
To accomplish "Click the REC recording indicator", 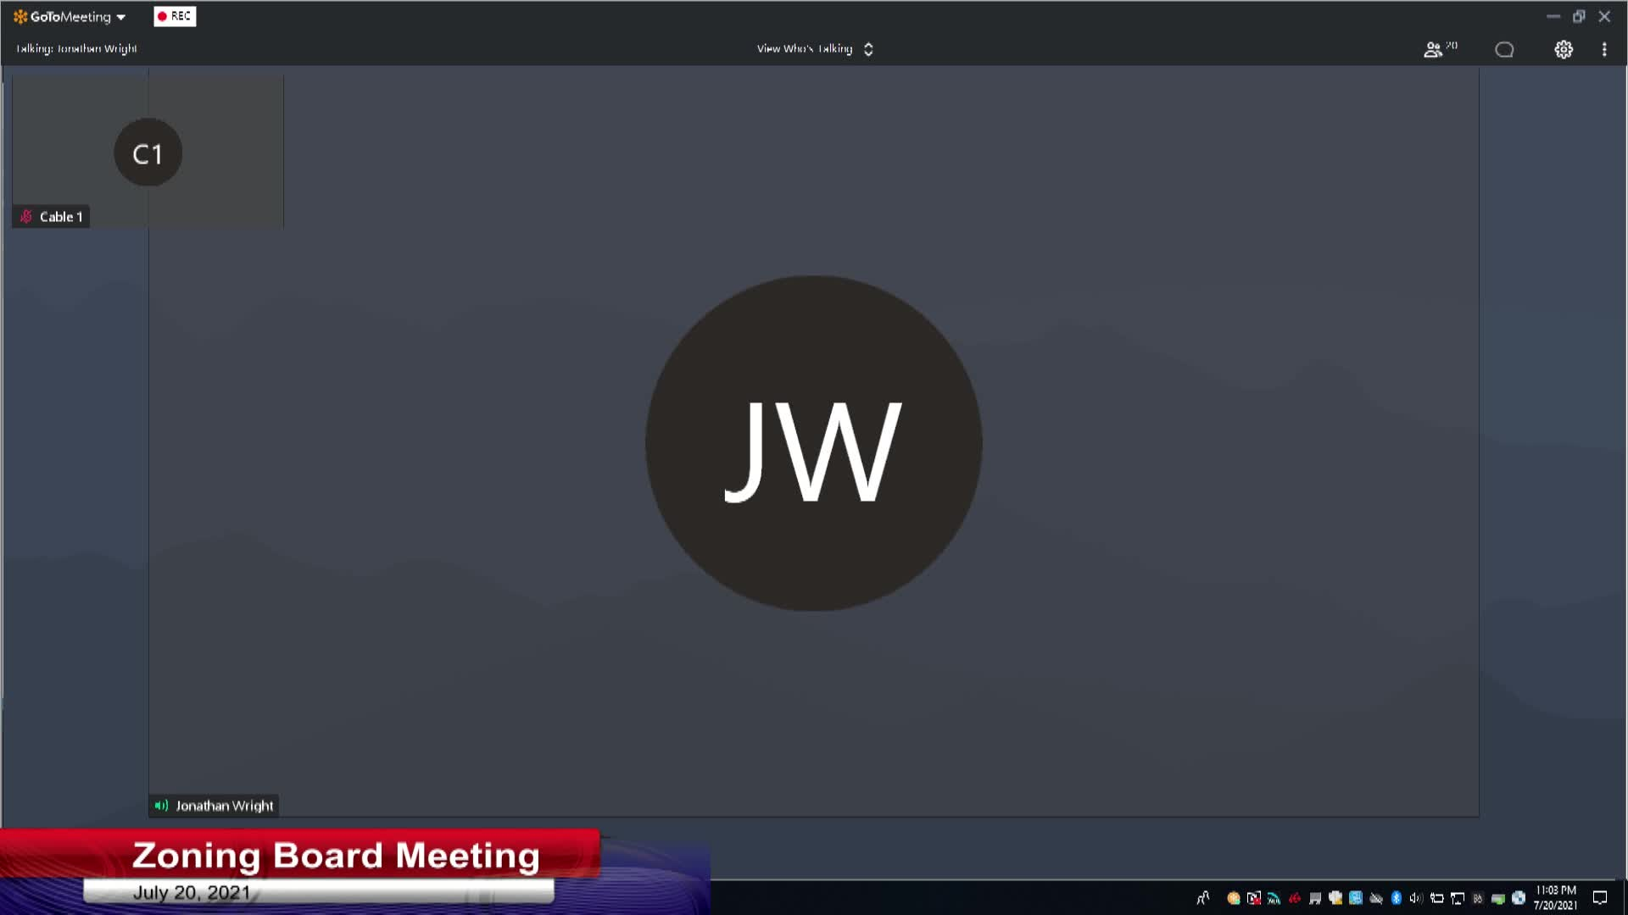I will 175,16.
